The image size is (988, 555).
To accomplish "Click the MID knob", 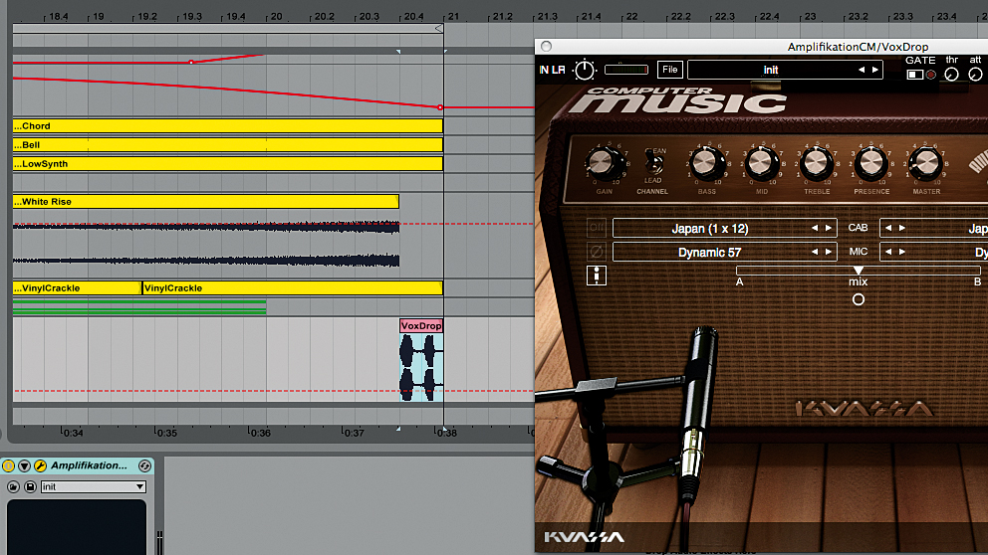I will coord(761,163).
